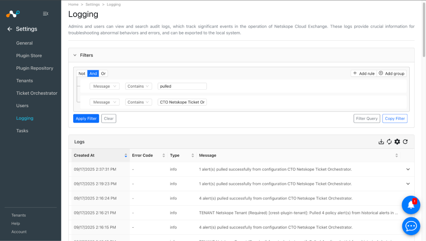
Task: Select the Or operator toggle
Action: click(103, 74)
